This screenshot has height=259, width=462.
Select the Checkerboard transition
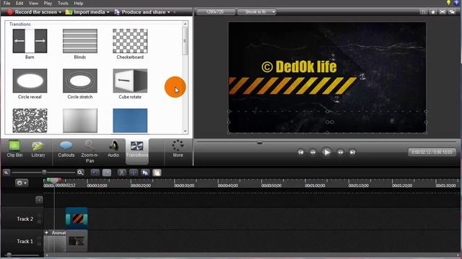click(x=130, y=41)
